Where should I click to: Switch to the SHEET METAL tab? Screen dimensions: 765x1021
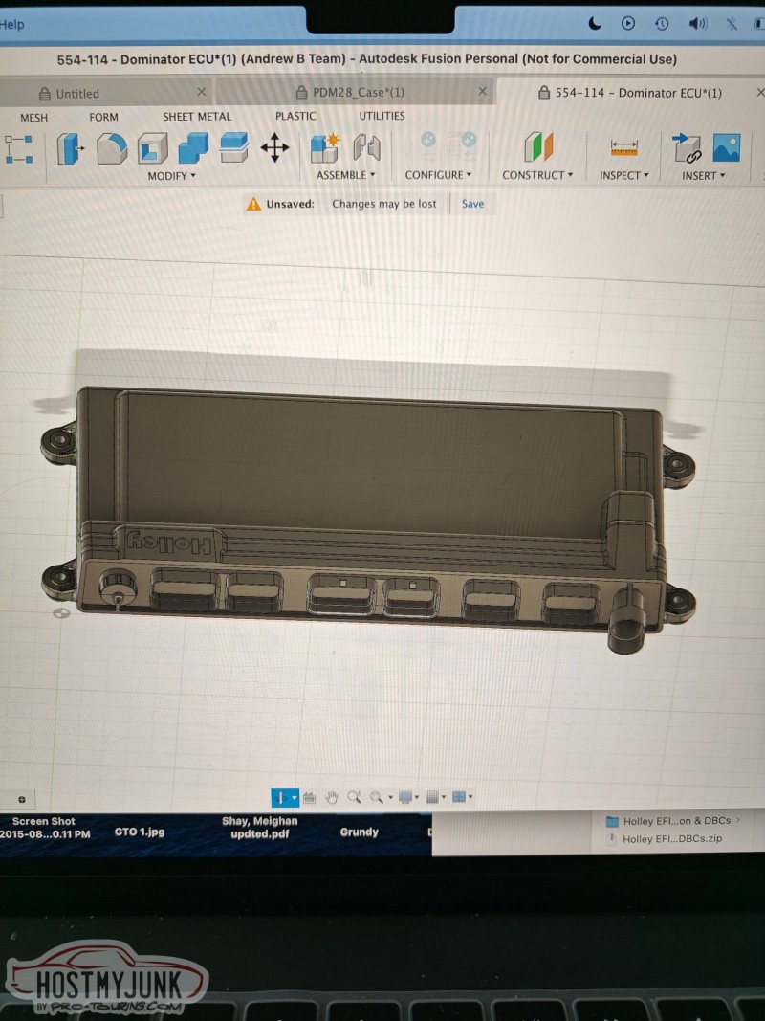point(197,117)
